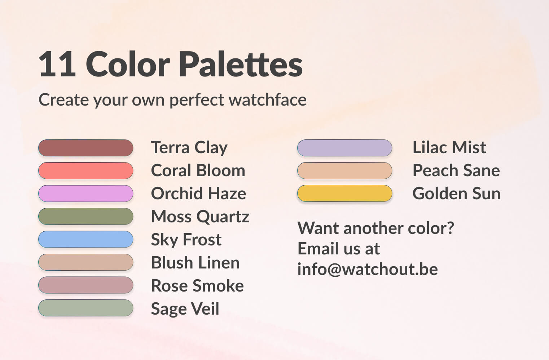Click the Sky Frost text label

[x=186, y=240]
